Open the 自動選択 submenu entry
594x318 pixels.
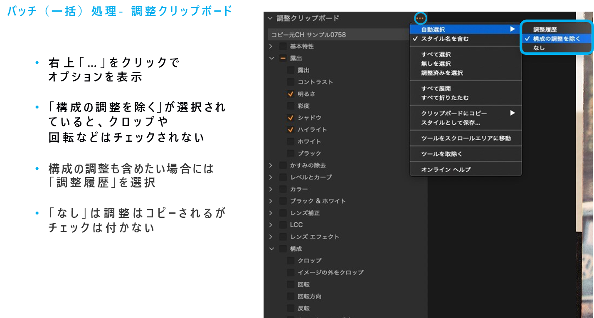[465, 30]
